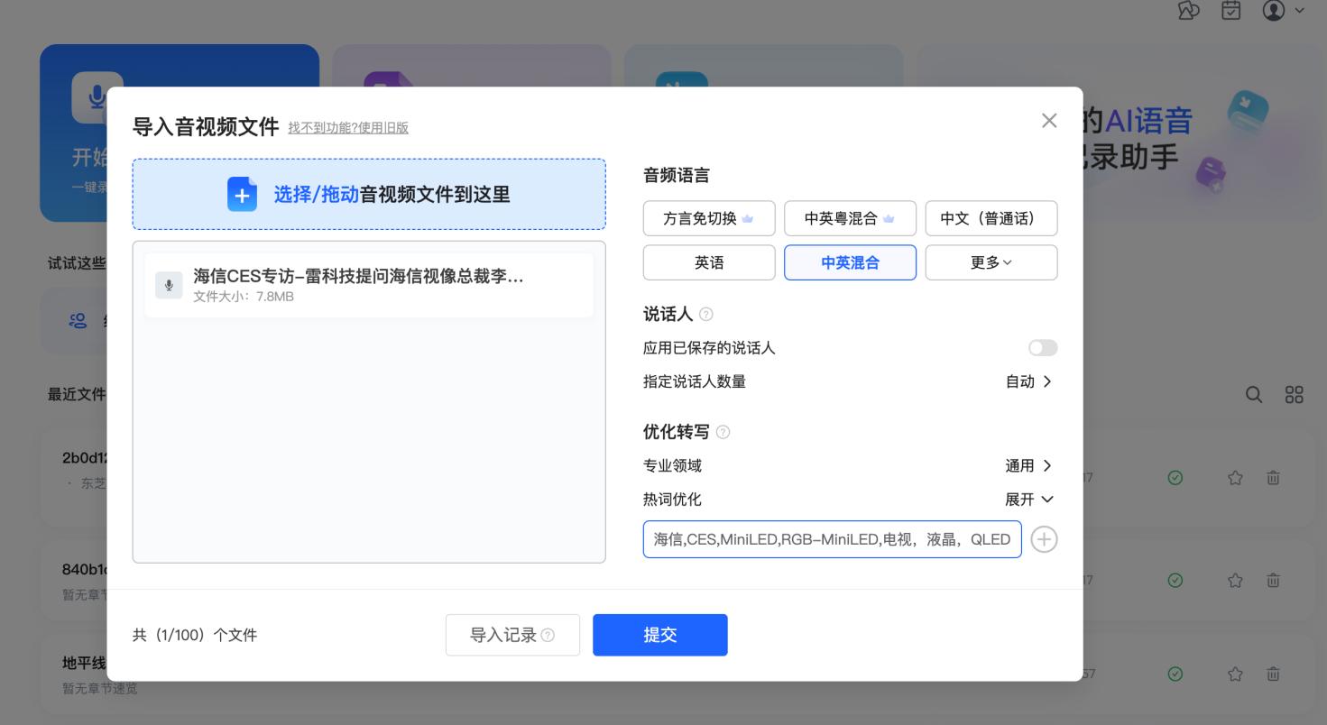The image size is (1327, 725).
Task: Collapse the 热词优化 section via 展开 chevron
Action: pos(1028,499)
